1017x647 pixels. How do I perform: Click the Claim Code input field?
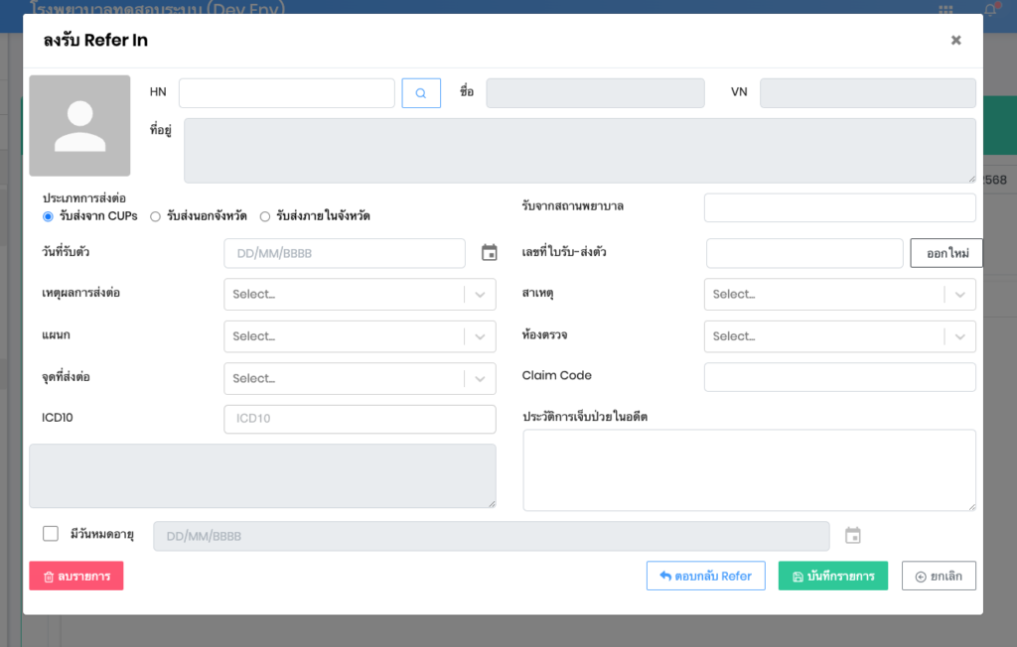839,377
